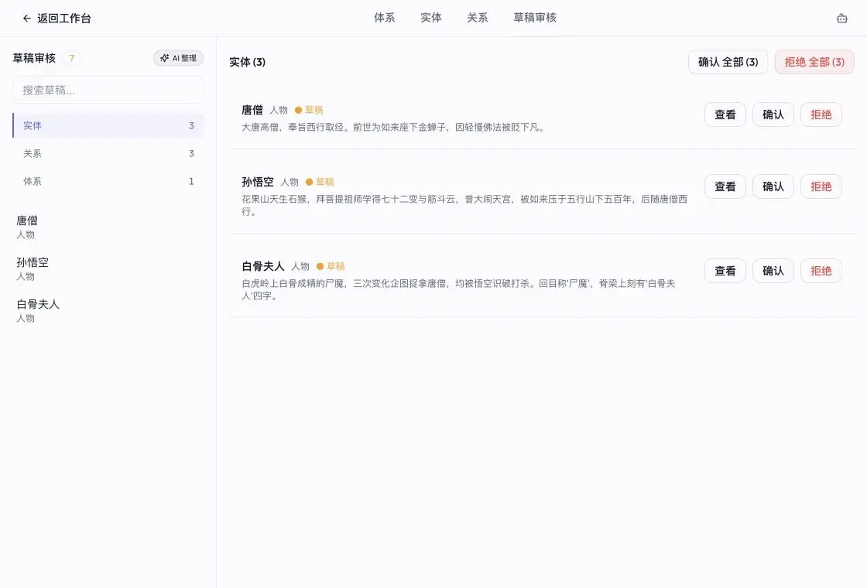Click 白骨夫人 description starting 白虎岭上
The image size is (867, 588).
(x=458, y=289)
